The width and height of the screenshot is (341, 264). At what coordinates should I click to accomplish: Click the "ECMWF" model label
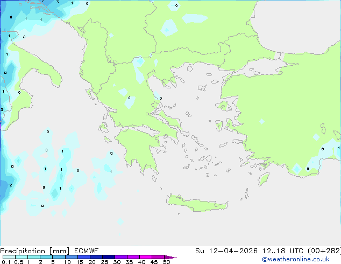86,251
